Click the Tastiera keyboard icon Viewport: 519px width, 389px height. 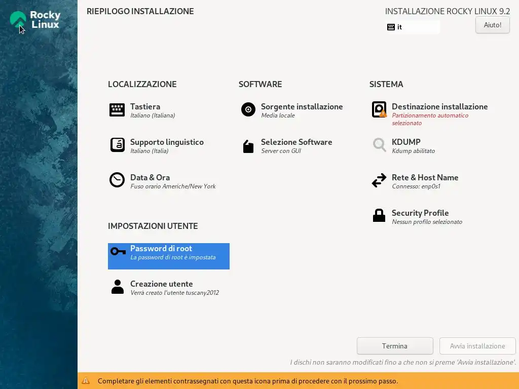point(117,110)
